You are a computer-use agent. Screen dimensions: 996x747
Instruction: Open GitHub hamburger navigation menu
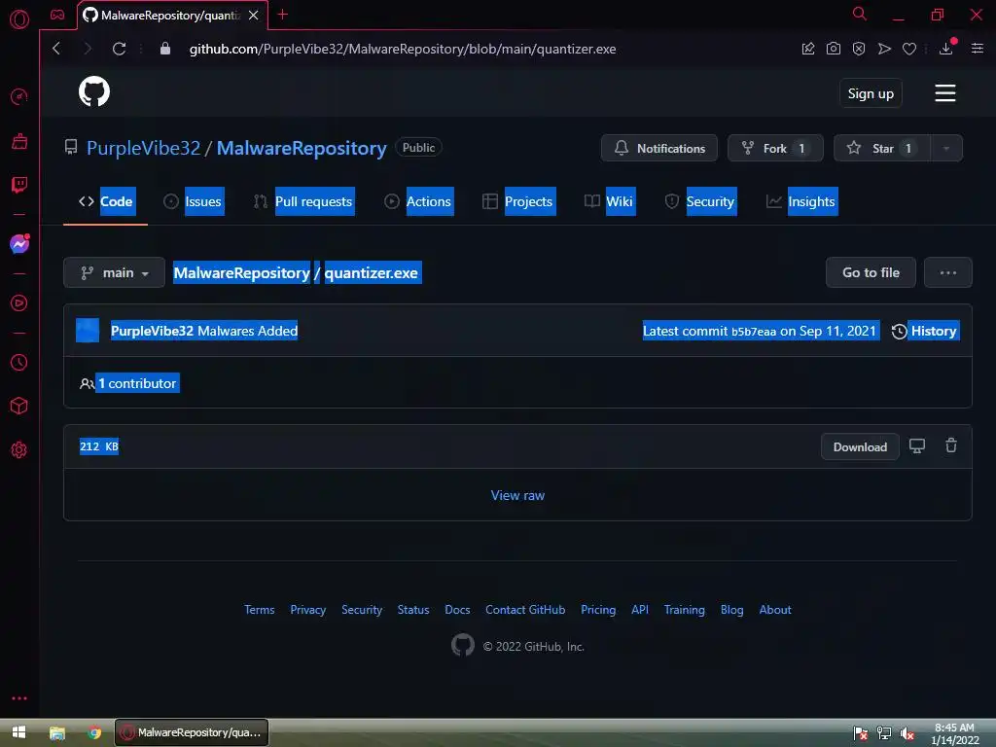tap(945, 92)
